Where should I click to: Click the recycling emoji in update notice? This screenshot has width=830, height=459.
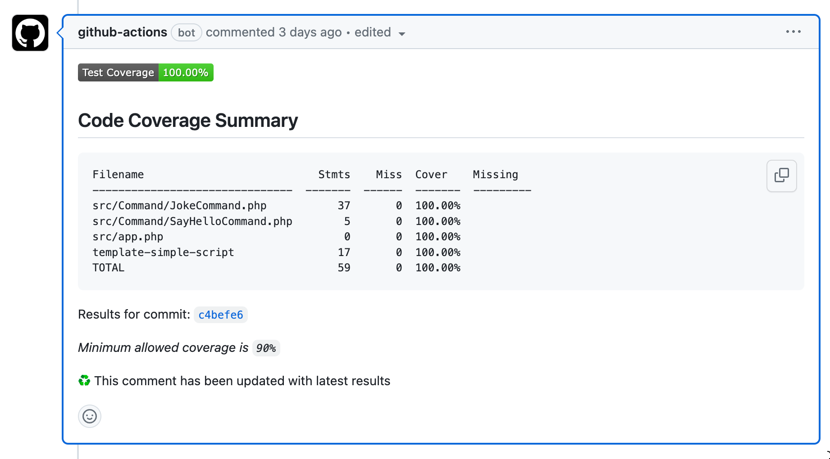[x=84, y=380]
